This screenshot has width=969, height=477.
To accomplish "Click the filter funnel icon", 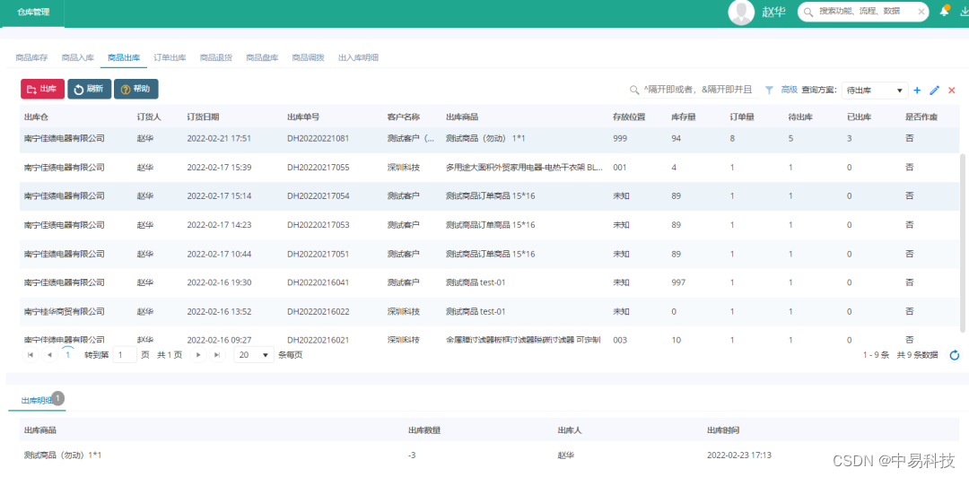I will click(x=769, y=90).
